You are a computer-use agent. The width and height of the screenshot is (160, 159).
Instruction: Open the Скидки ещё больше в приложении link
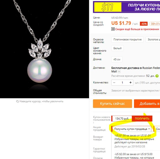pos(137,29)
